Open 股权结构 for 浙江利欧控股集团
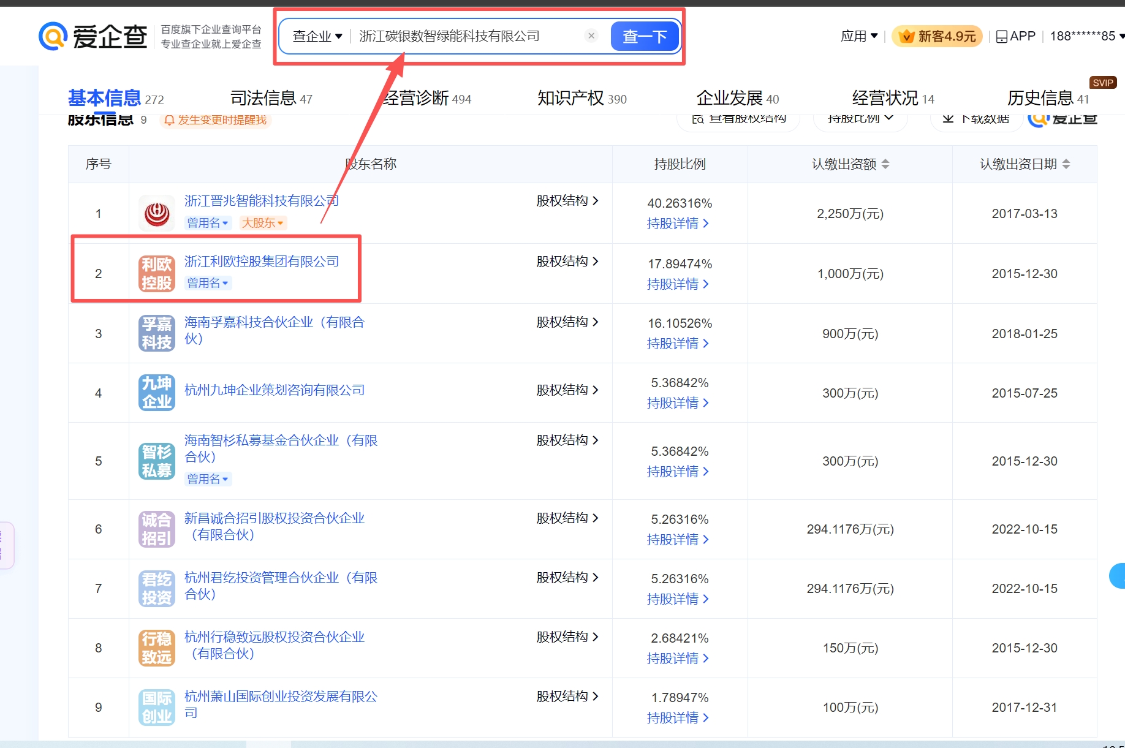The width and height of the screenshot is (1125, 748). (x=567, y=262)
